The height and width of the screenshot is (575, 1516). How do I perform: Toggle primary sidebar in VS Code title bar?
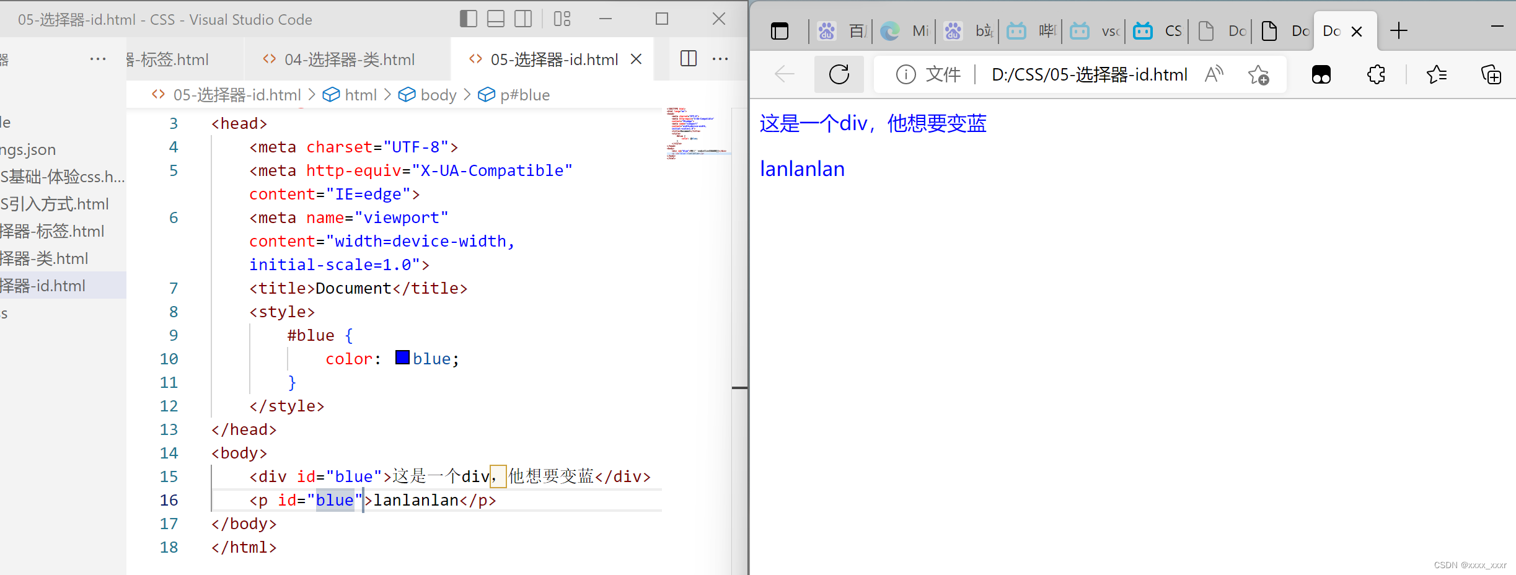469,19
